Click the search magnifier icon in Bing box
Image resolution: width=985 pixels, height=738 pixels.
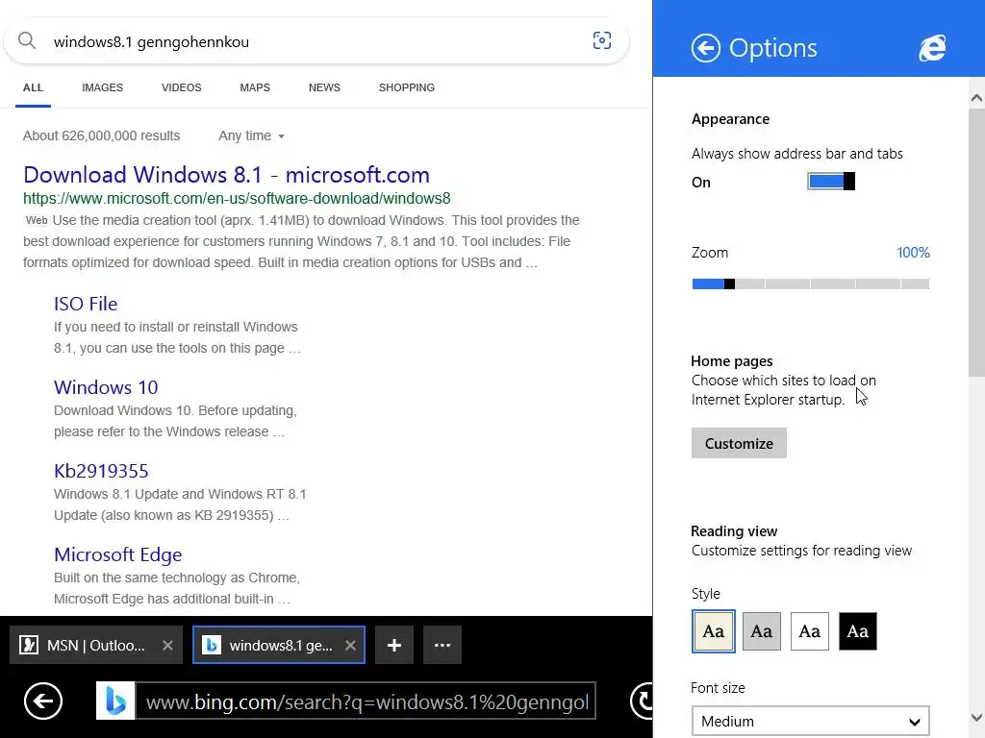pyautogui.click(x=26, y=40)
